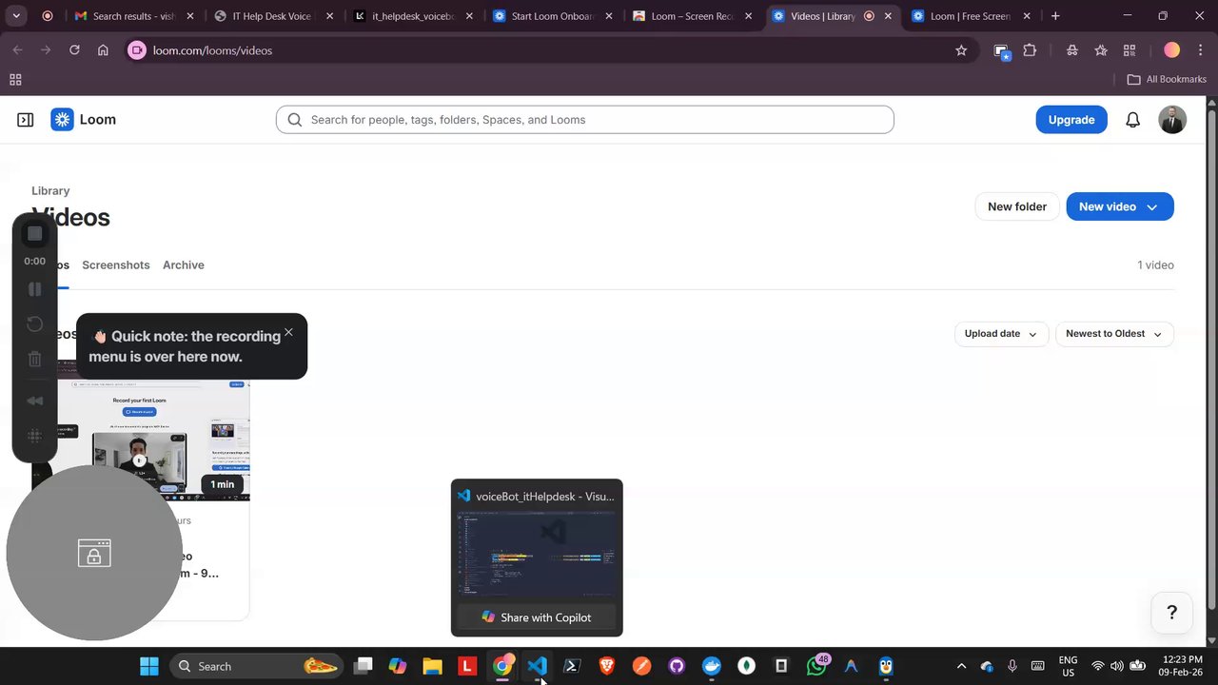Open GitHub Desktop from taskbar
This screenshot has width=1218, height=685.
[677, 666]
